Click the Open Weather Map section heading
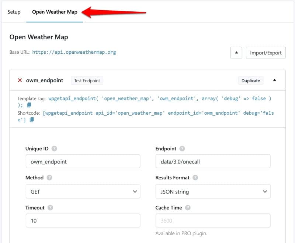295x243 pixels. pos(39,37)
